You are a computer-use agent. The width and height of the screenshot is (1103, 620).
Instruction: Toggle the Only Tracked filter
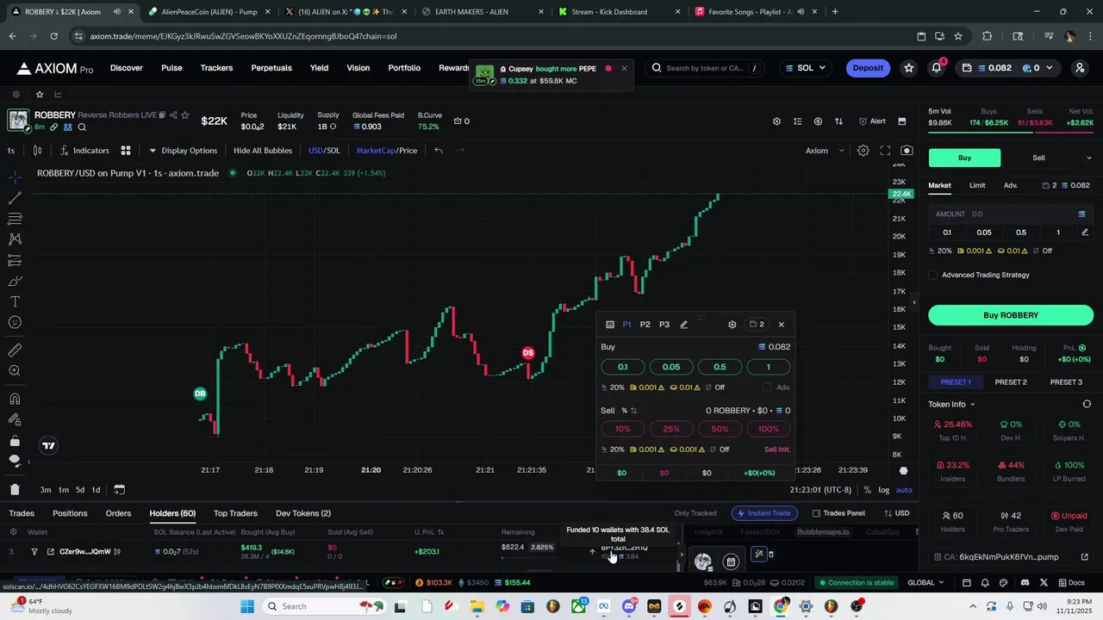coord(695,513)
